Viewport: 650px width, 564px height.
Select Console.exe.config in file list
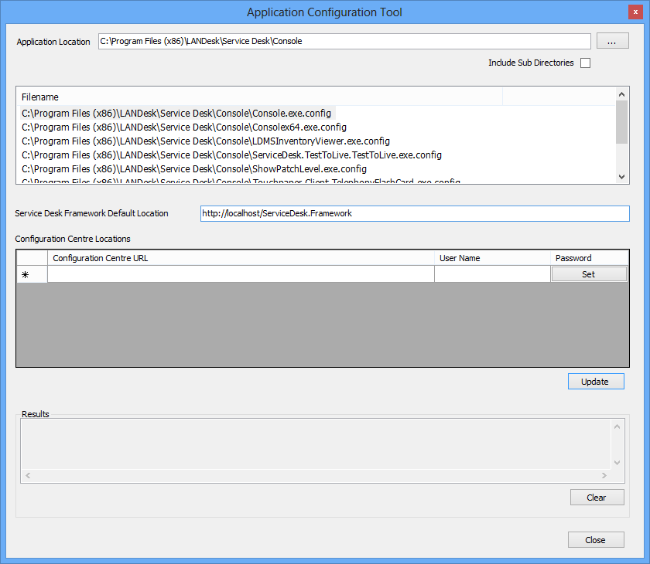point(176,113)
